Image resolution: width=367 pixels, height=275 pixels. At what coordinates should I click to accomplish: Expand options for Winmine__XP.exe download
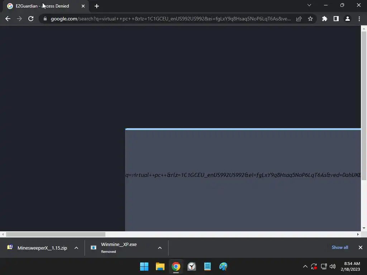160,248
